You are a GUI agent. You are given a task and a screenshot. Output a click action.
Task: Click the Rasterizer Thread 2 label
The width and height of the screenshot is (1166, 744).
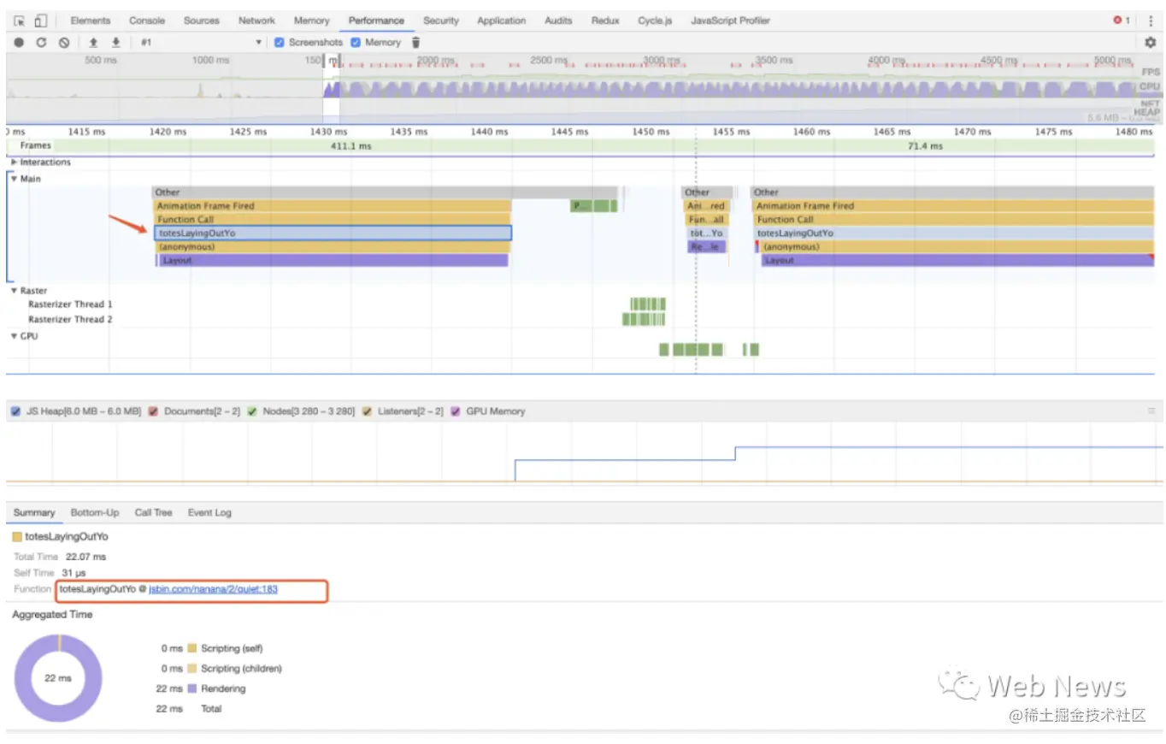(x=70, y=320)
